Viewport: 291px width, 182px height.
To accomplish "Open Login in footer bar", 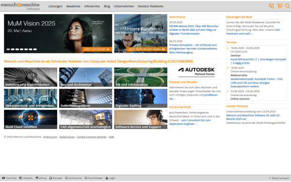I will [111, 178].
